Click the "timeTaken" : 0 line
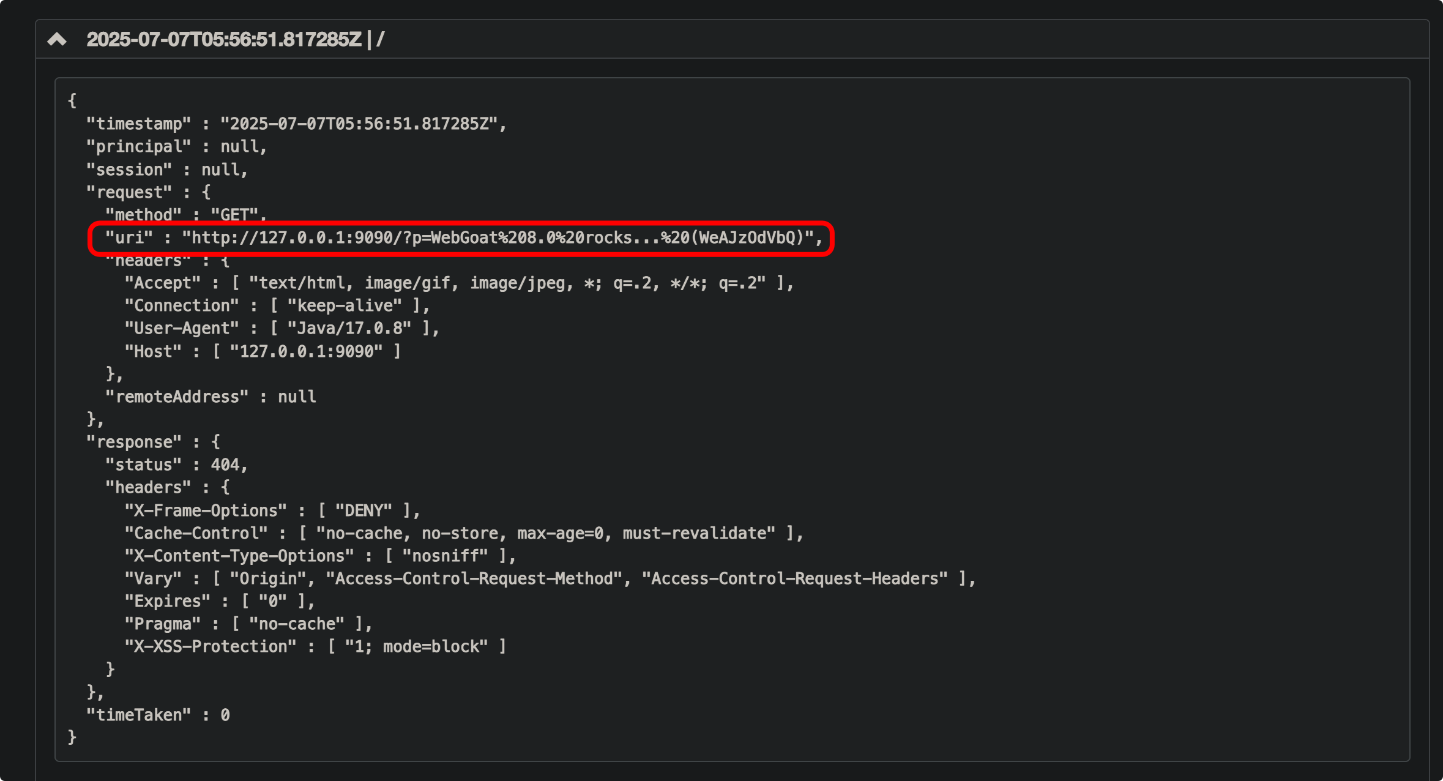The width and height of the screenshot is (1443, 781). pos(158,715)
